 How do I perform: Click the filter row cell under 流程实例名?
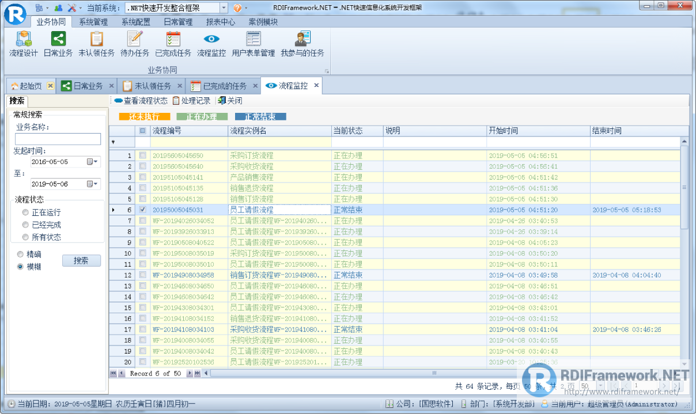[280, 142]
